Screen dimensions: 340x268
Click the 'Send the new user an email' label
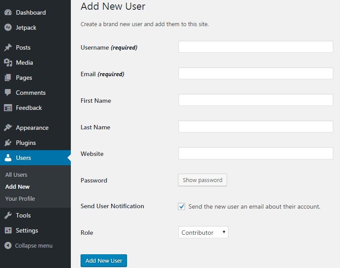pos(255,206)
